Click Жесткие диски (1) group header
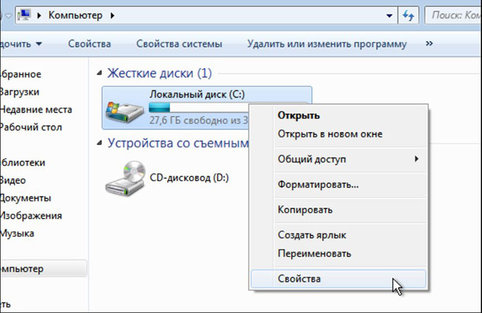This screenshot has height=313, width=482. (160, 73)
